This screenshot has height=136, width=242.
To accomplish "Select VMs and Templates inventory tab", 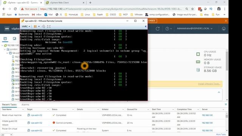I will tap(14, 39).
